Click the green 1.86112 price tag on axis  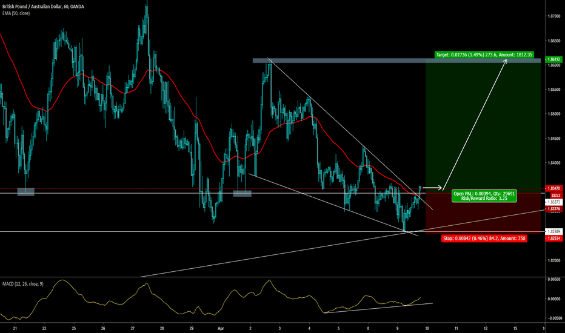553,59
